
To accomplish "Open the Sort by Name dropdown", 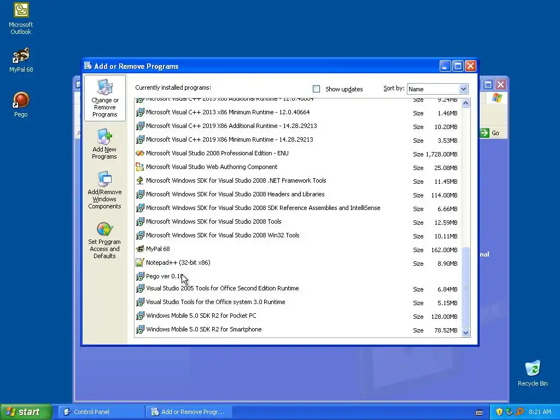I will (x=463, y=89).
